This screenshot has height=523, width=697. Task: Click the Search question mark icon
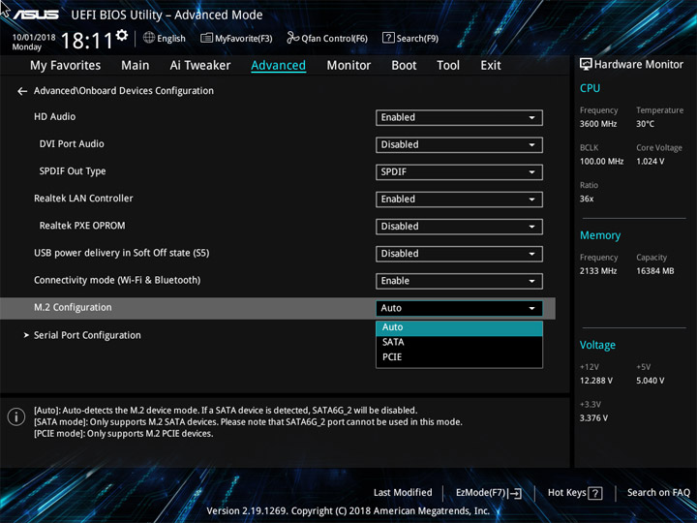point(388,38)
